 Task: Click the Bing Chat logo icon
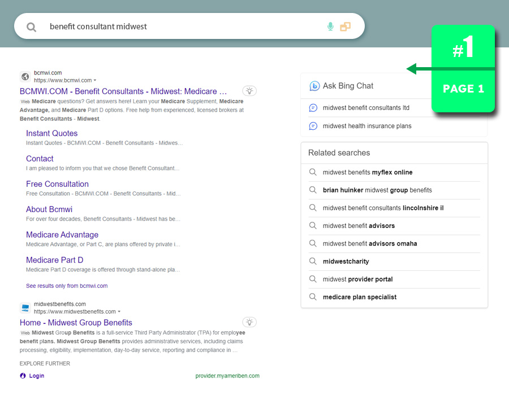click(x=314, y=86)
